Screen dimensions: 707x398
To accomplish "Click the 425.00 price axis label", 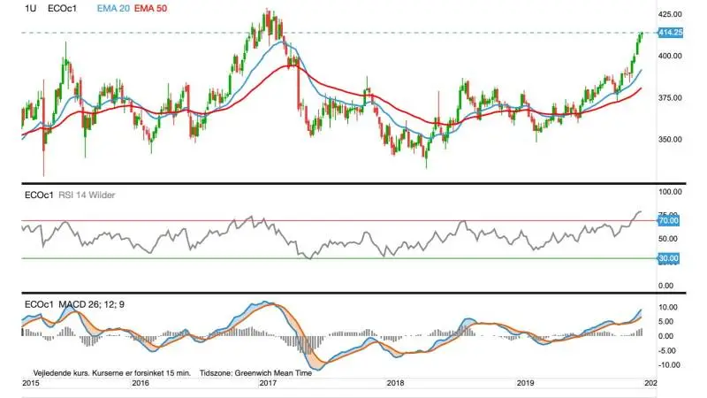I will [670, 14].
